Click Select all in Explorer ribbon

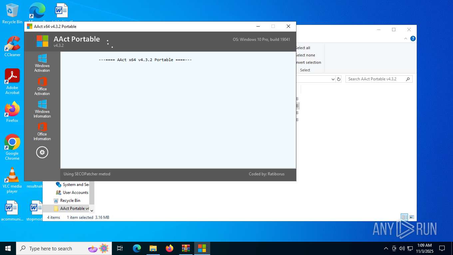(303, 48)
